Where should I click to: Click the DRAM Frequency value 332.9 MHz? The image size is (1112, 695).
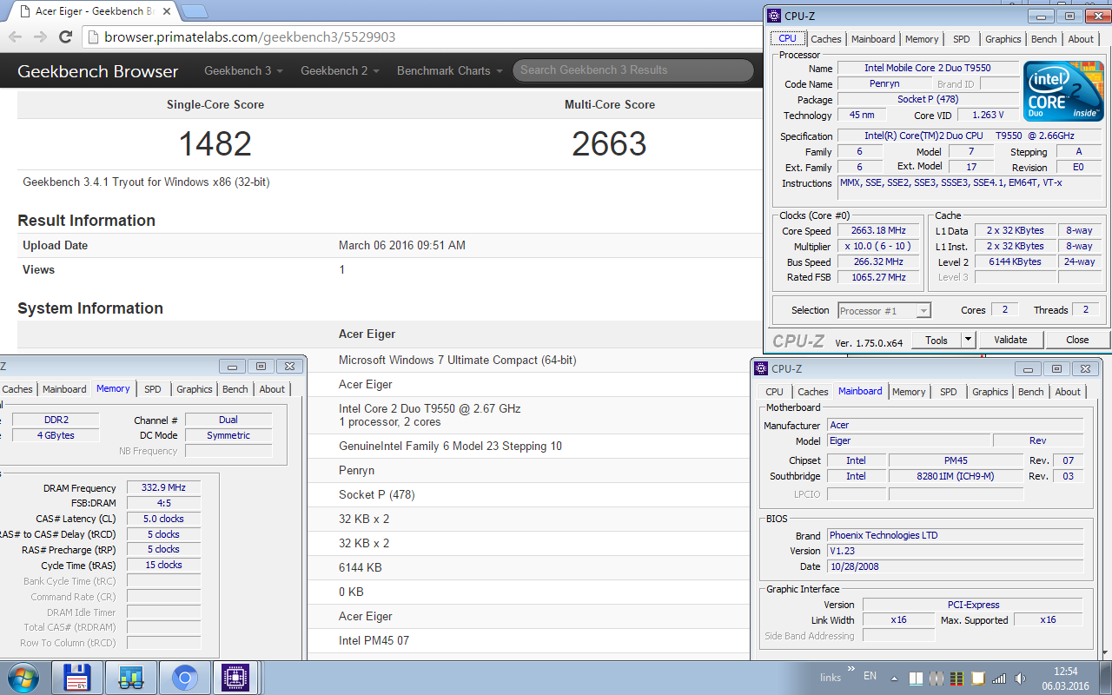163,488
